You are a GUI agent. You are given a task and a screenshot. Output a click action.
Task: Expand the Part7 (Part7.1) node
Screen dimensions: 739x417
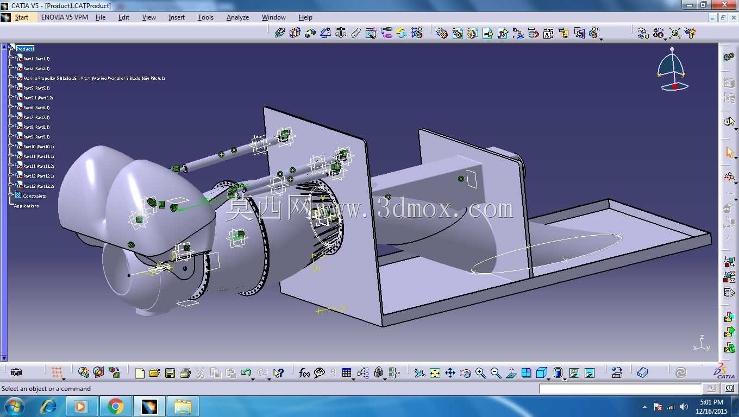11,117
